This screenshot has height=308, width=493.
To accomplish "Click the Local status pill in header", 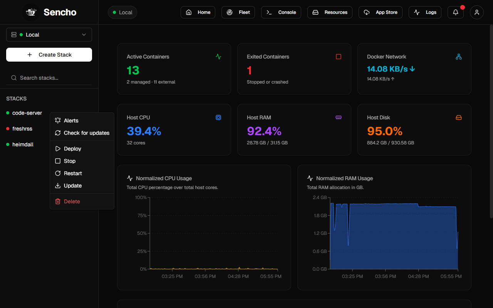I will pos(122,12).
